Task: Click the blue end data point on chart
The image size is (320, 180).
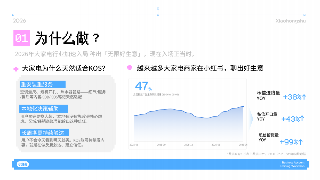Action: [243, 106]
